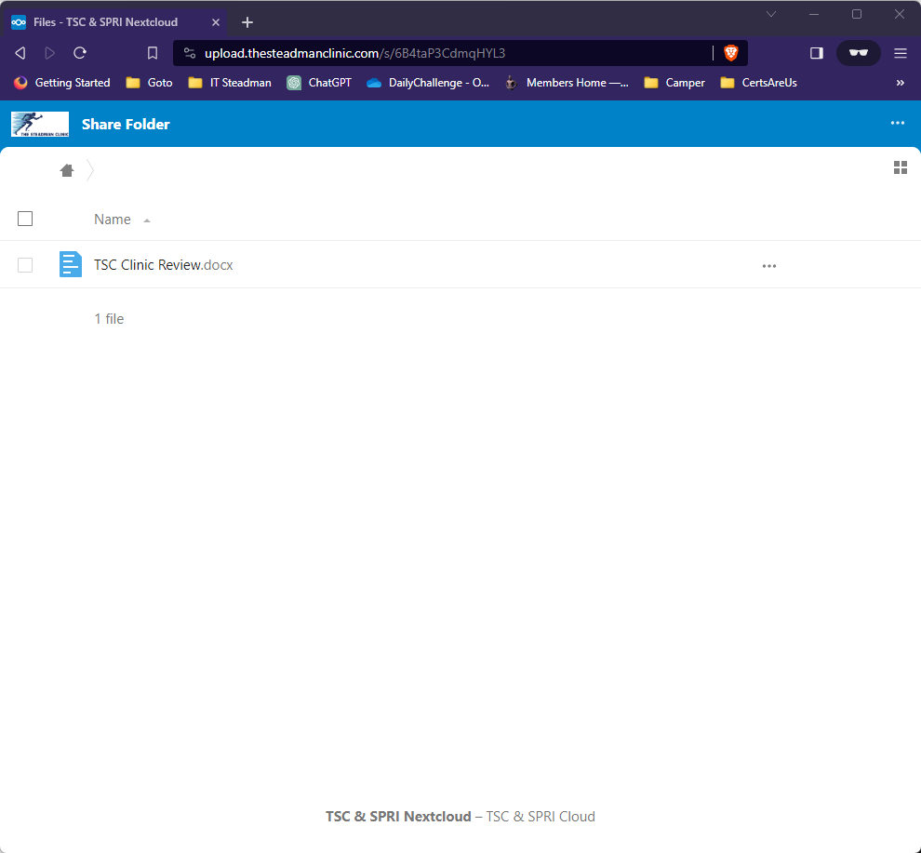This screenshot has height=853, width=921.
Task: Open actions menu for TSC Clinic Review.docx
Action: point(768,266)
